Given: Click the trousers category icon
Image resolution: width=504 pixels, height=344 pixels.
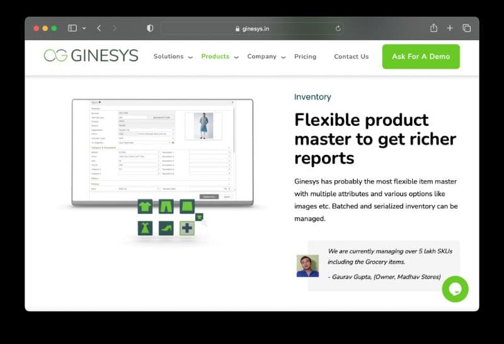Looking at the screenshot, I should point(166,207).
